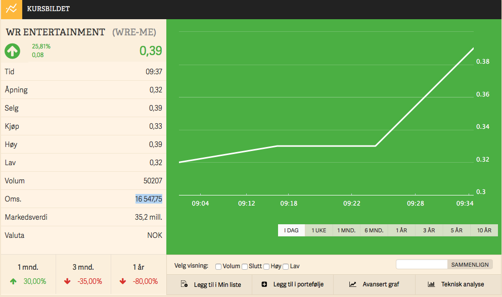502x297 pixels.
Task: Show the 1 ÅR chart period
Action: [401, 230]
